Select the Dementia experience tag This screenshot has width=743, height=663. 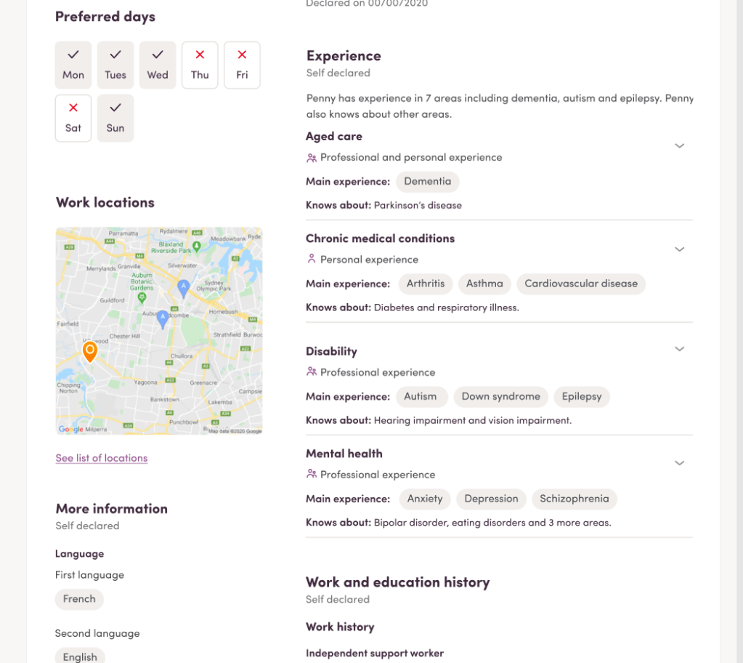pyautogui.click(x=428, y=182)
